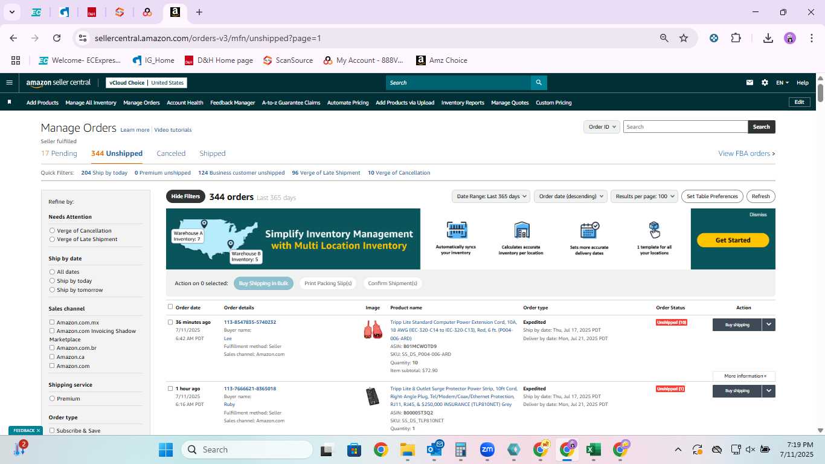
Task: Open the Order ID search type dropdown
Action: (602, 127)
